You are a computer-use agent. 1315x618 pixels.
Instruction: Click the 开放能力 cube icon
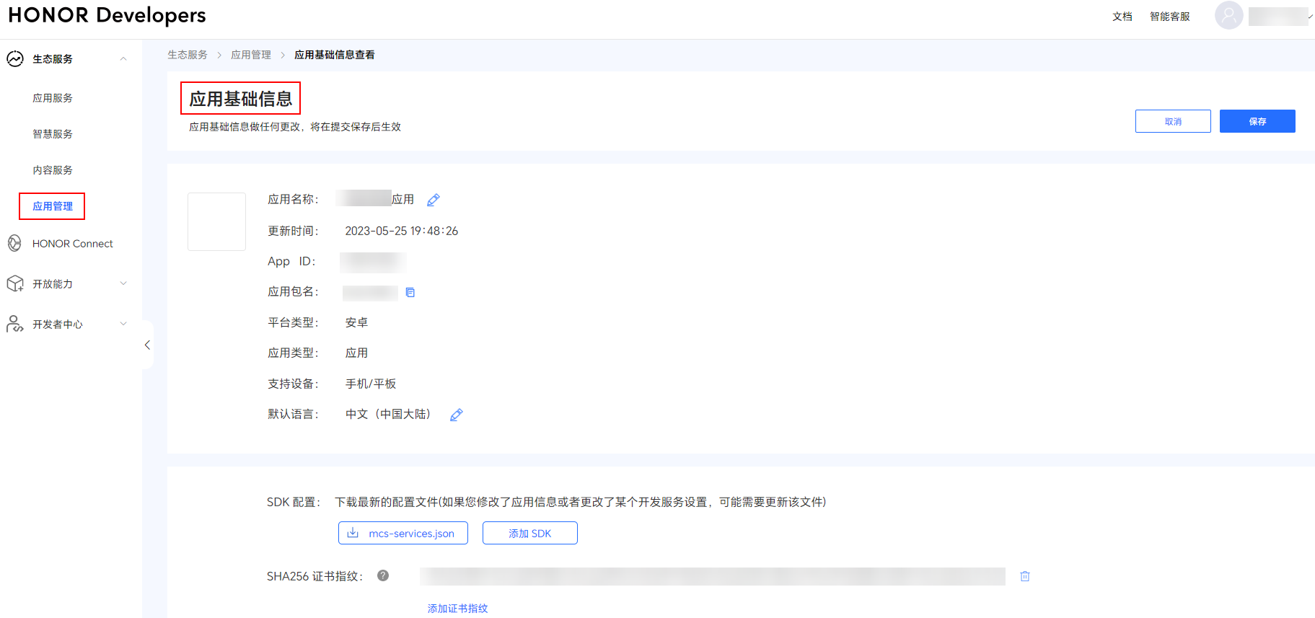(15, 283)
